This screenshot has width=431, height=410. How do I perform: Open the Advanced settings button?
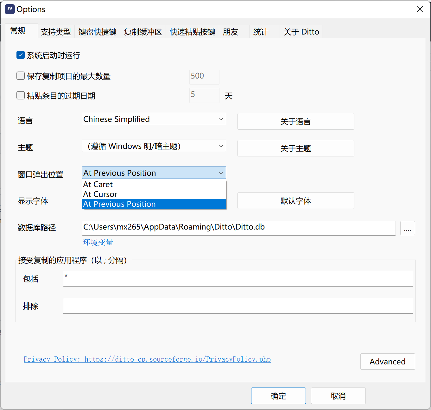[388, 362]
